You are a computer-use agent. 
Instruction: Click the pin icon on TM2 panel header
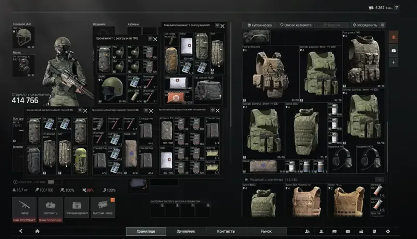point(150,39)
